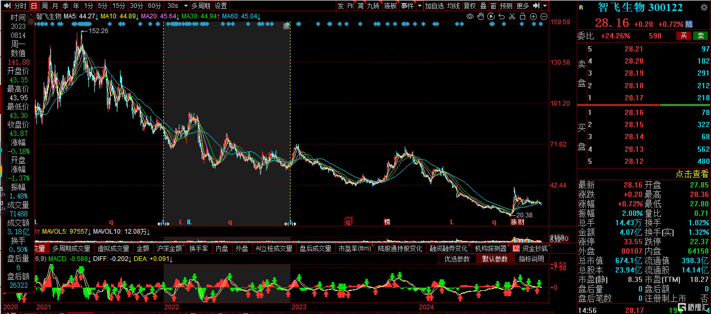Screen dimensions: 711x314
Task: Click the 2024 label on time axis
Action: (x=426, y=307)
